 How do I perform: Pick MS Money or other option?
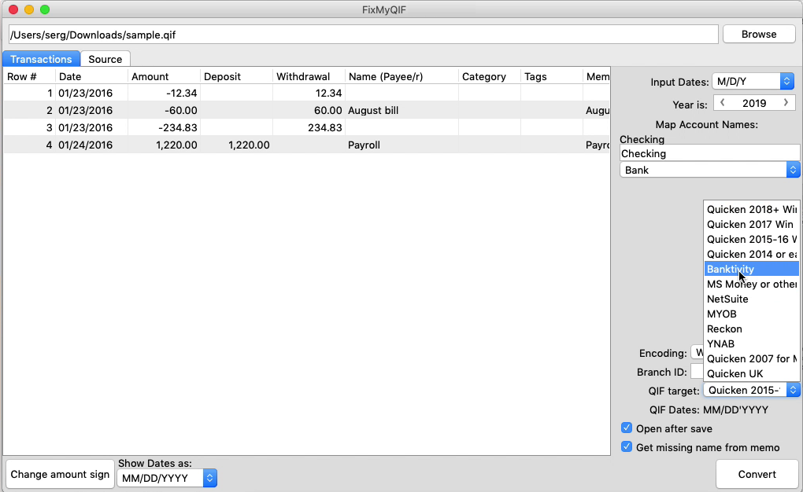(751, 284)
